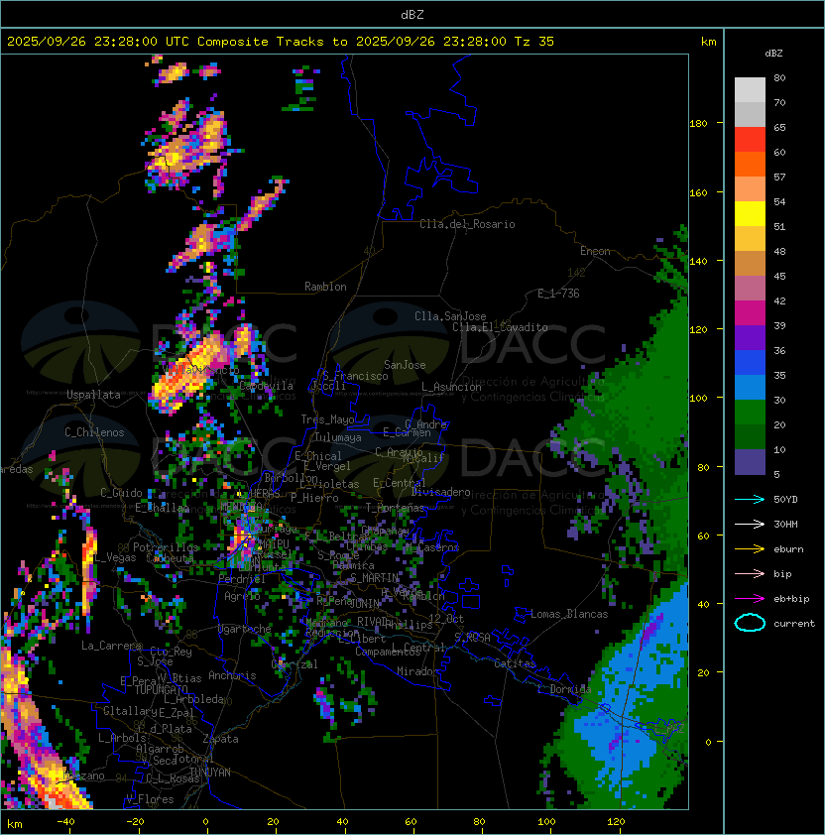Image resolution: width=825 pixels, height=835 pixels.
Task: Click the 'TUNUYAN' map label
Action: [210, 773]
